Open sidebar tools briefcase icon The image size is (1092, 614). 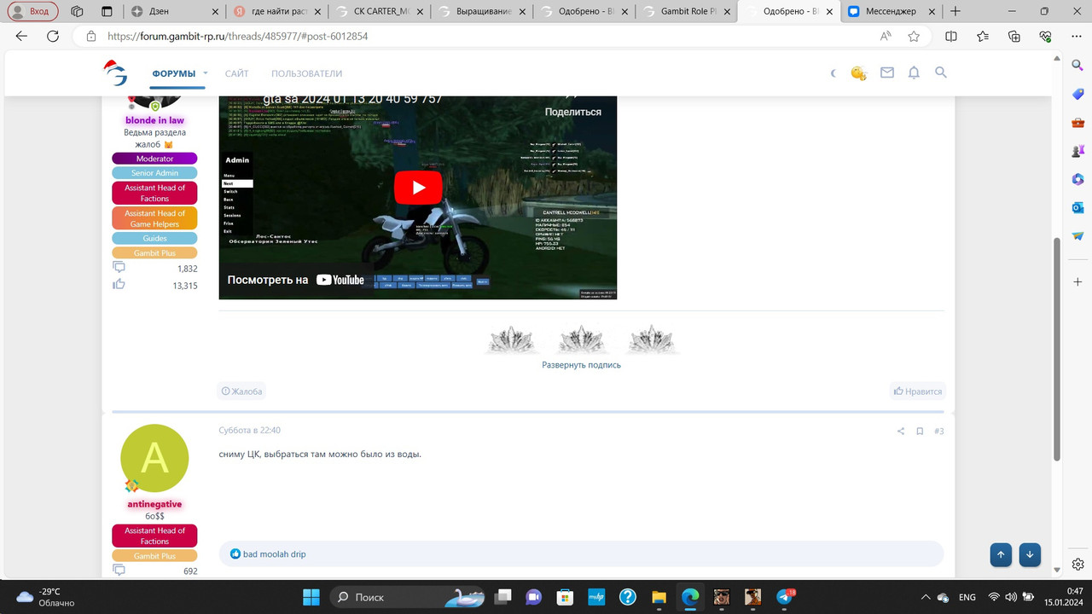(1077, 122)
